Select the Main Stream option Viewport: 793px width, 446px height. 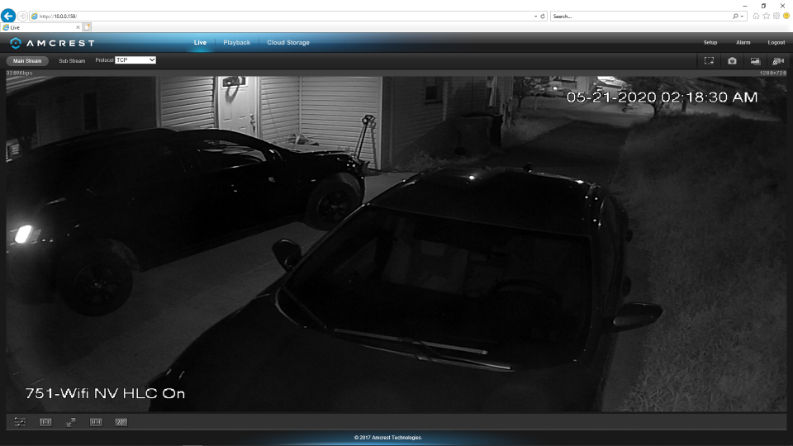[27, 60]
